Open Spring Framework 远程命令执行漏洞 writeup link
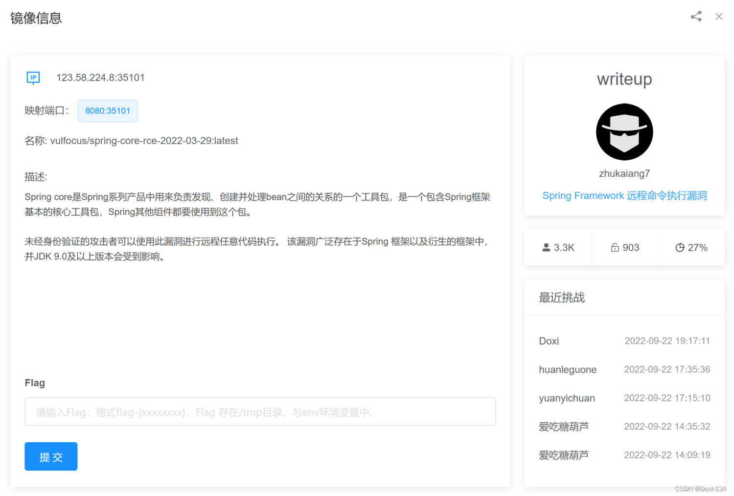The height and width of the screenshot is (496, 734). (624, 195)
